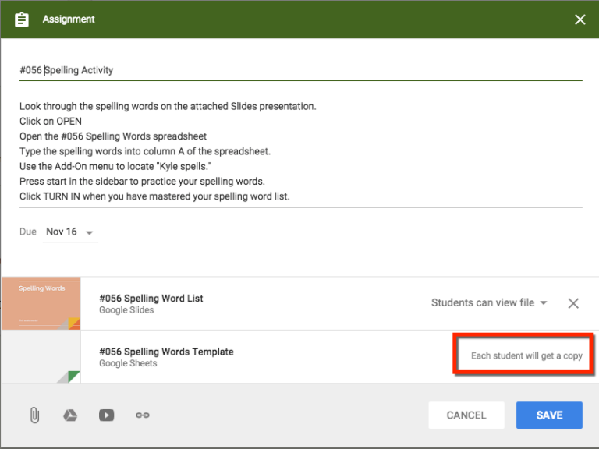Image resolution: width=599 pixels, height=449 pixels.
Task: Insert a YouTube video attachment
Action: 106,415
